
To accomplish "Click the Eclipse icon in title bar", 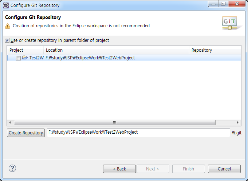I will pos(6,5).
